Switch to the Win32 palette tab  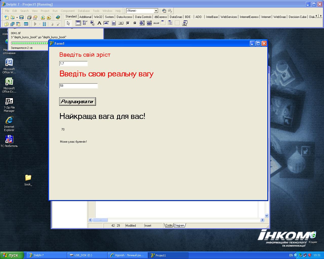coord(98,17)
